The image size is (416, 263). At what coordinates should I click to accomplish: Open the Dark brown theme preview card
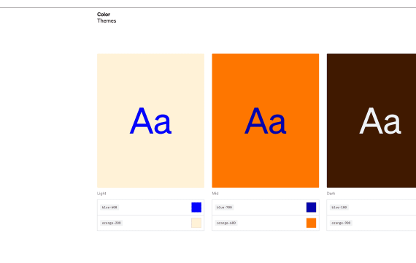click(371, 121)
